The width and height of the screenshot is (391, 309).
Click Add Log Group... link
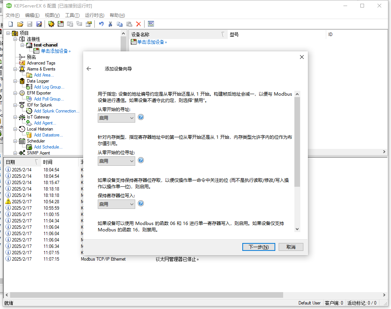click(x=49, y=87)
